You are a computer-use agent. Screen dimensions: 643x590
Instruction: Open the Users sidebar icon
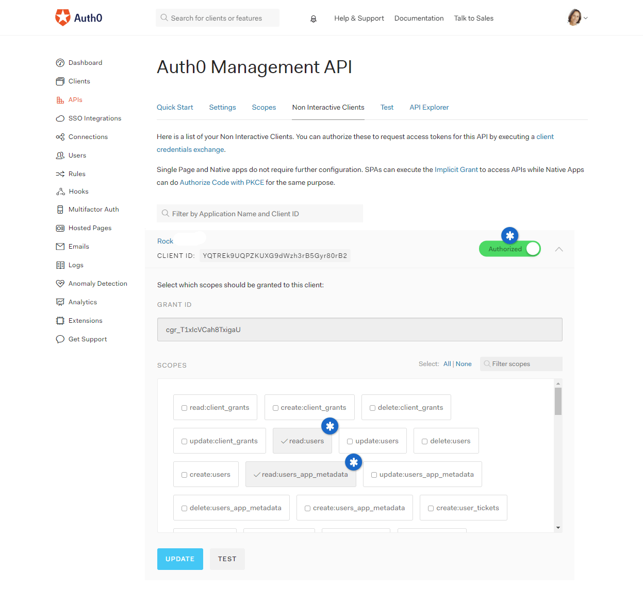click(60, 155)
